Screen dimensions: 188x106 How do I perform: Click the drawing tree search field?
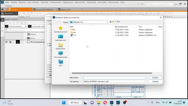[27, 30]
